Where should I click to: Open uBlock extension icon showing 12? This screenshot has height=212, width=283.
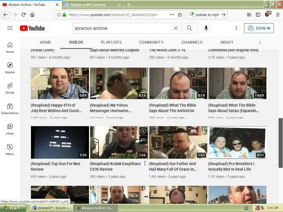click(x=268, y=14)
